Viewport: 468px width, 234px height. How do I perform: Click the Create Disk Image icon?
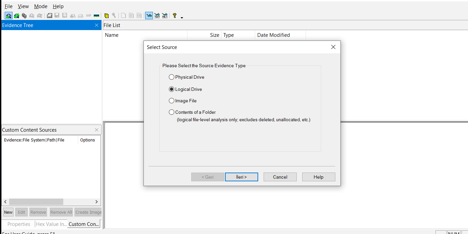(x=49, y=16)
